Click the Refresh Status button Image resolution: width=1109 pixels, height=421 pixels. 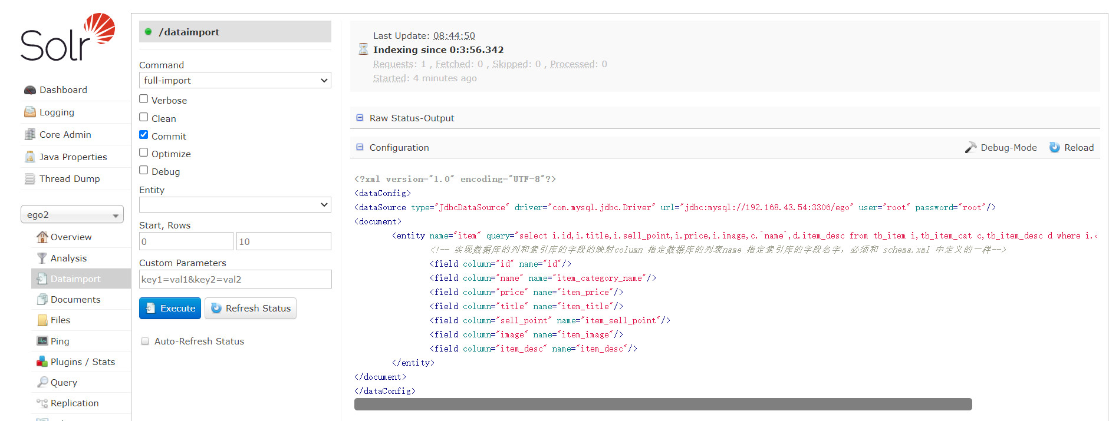click(x=251, y=308)
